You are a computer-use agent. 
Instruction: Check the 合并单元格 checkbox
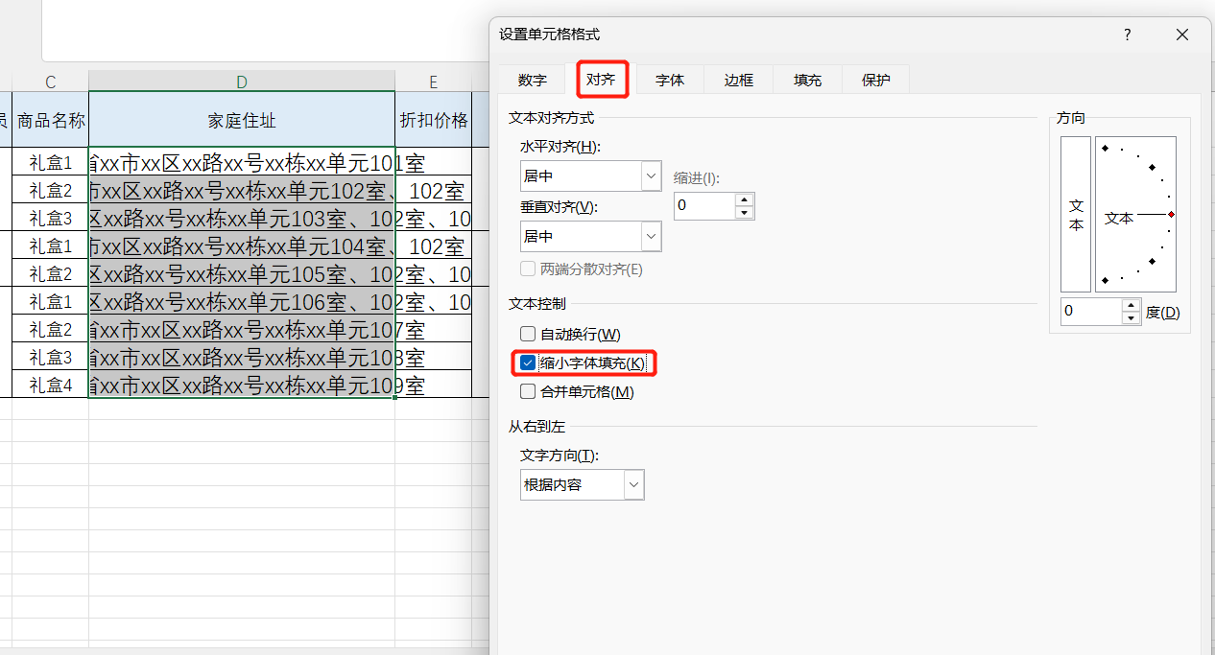pyautogui.click(x=528, y=391)
